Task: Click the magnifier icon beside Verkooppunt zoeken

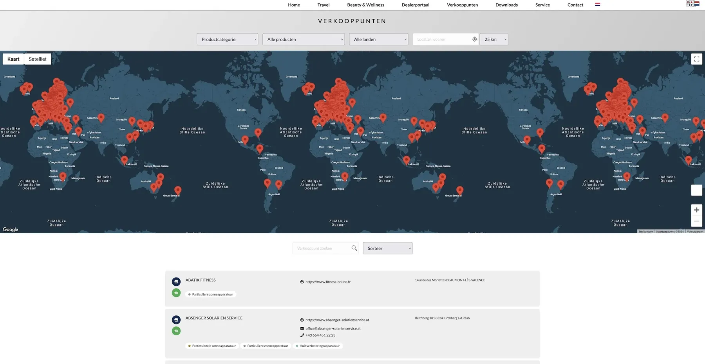Action: point(354,248)
